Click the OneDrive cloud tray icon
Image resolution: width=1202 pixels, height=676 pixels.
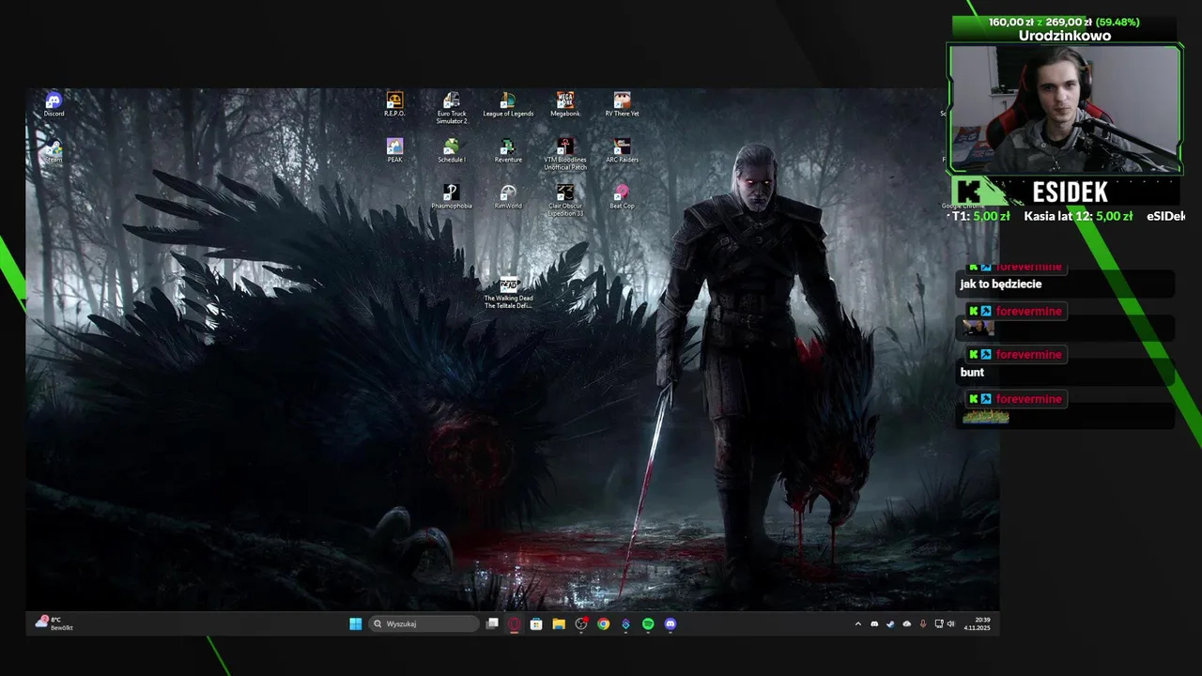pos(906,623)
